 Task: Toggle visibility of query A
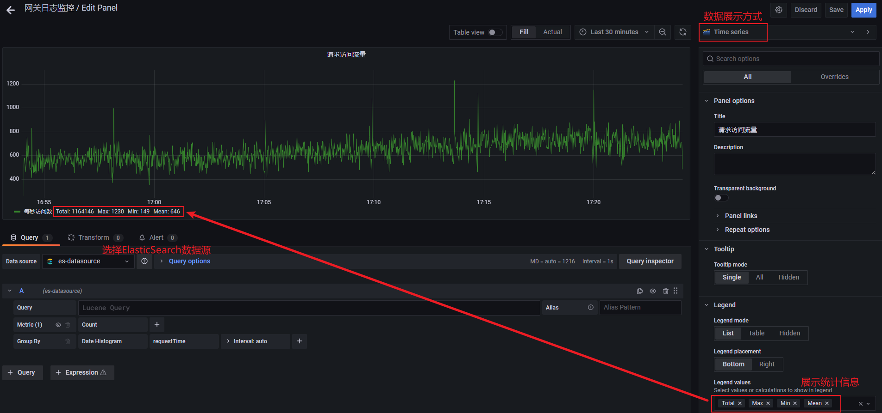click(653, 291)
